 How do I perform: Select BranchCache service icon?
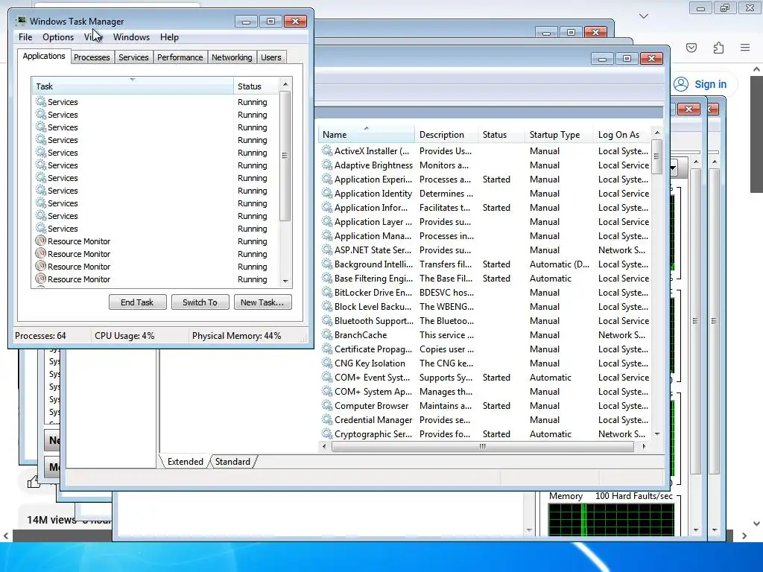(x=327, y=334)
